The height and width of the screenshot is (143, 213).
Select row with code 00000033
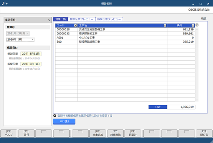tap(125, 34)
